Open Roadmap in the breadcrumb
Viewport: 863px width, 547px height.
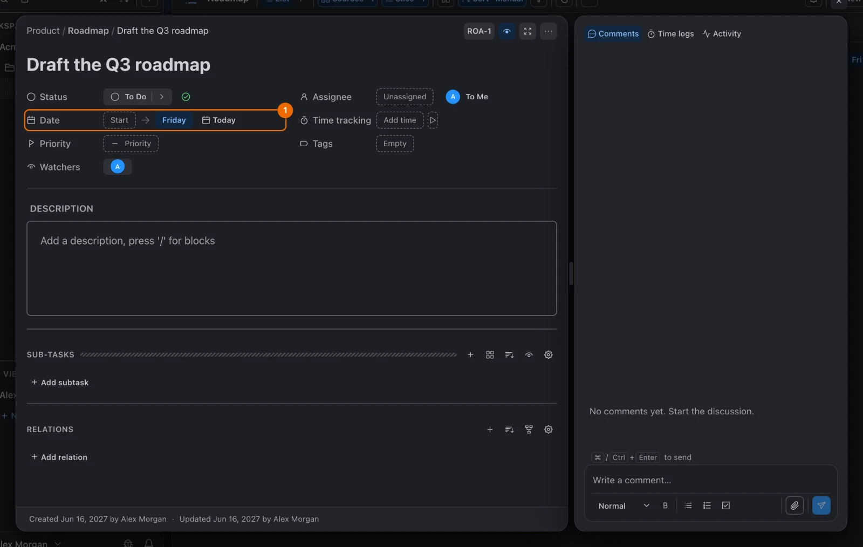(x=88, y=31)
